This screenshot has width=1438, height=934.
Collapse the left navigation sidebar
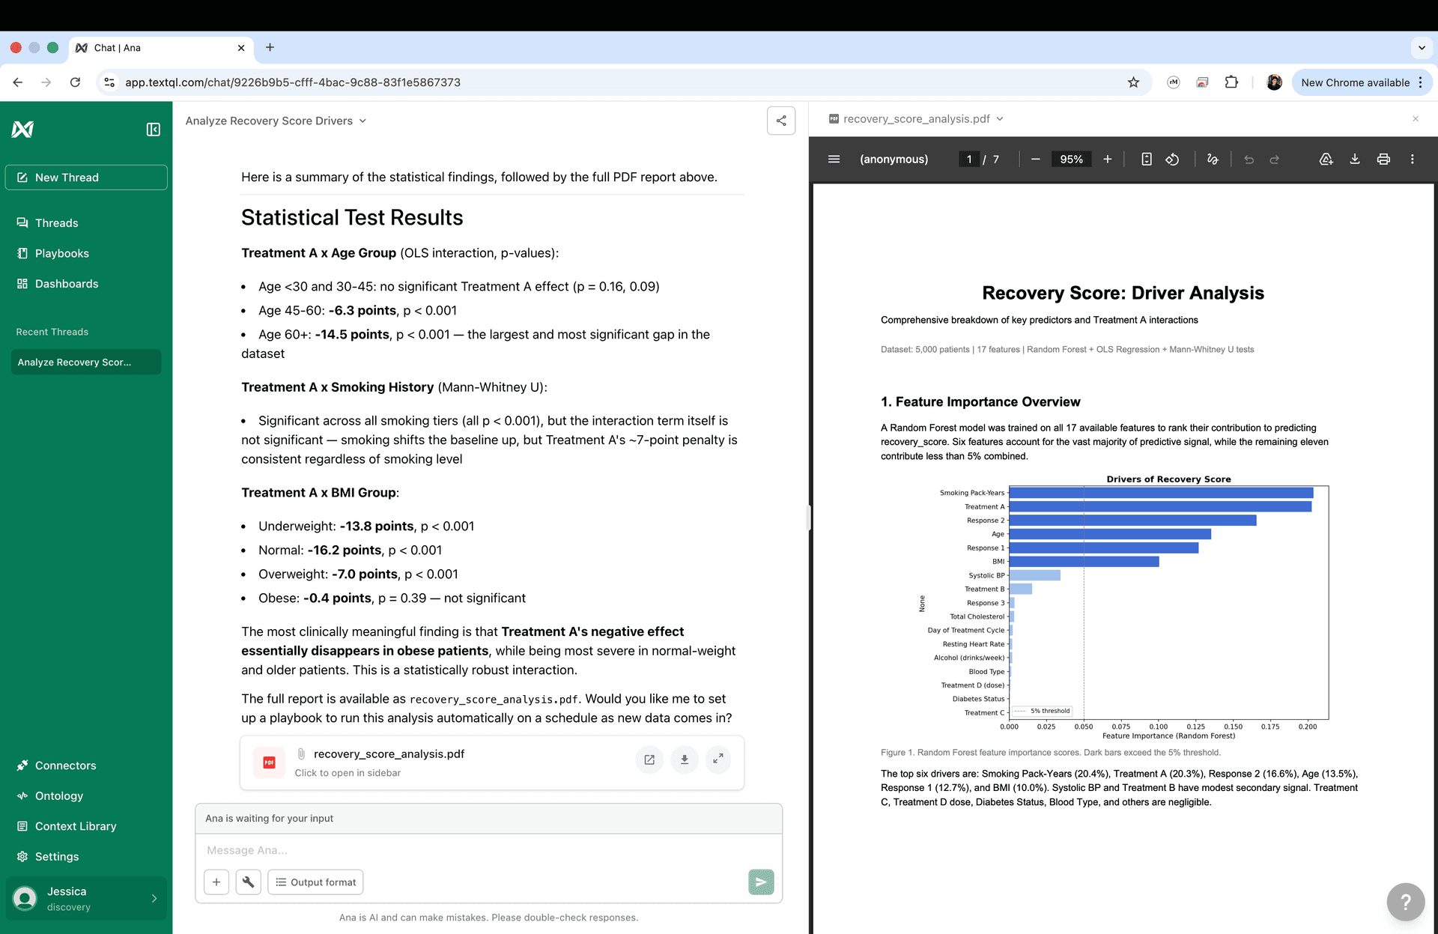[x=153, y=129]
